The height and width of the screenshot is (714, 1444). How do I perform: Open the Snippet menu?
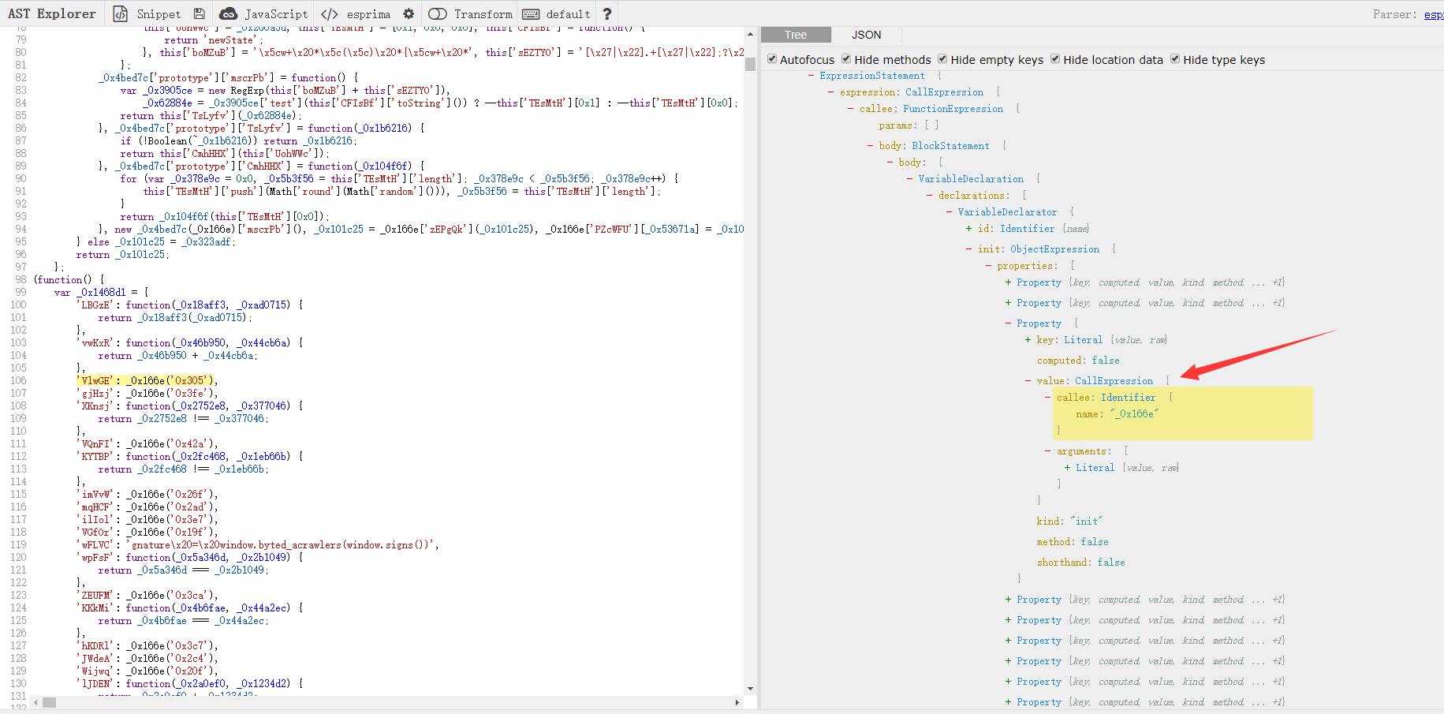147,14
